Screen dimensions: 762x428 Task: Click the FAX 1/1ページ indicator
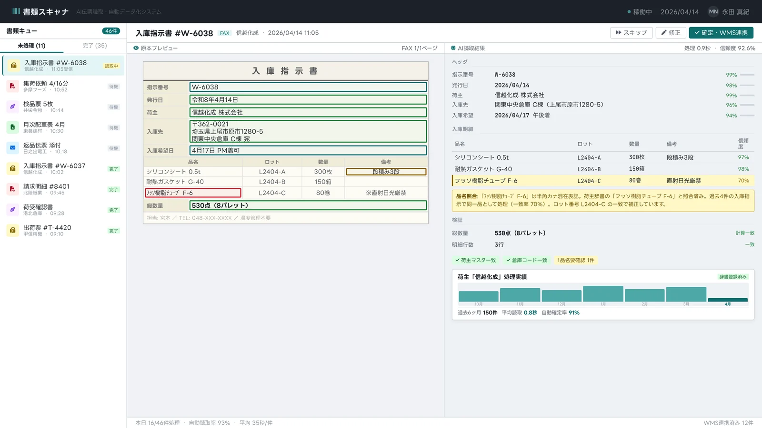point(419,48)
